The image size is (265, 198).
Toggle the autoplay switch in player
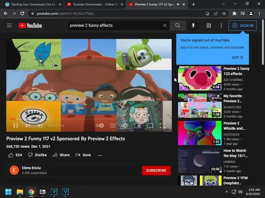tap(100, 126)
